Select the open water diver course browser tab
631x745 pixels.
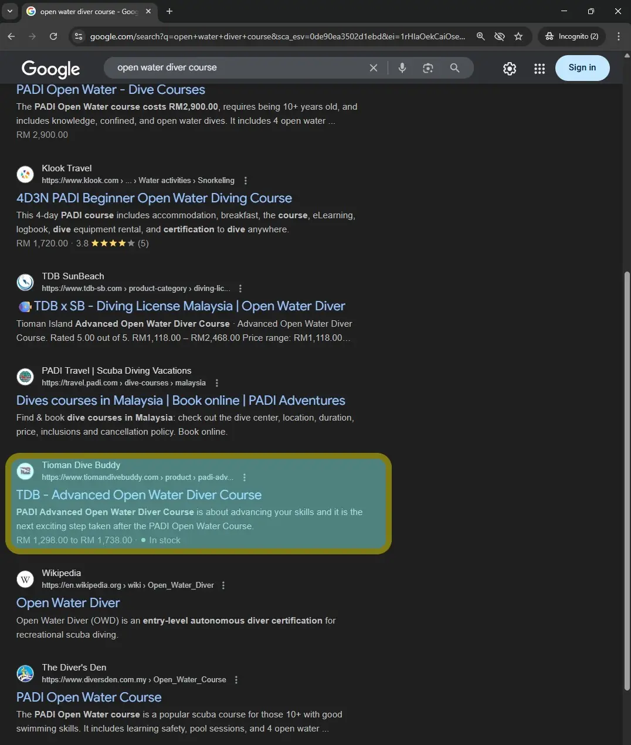88,11
